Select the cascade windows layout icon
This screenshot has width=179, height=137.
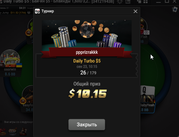(x=139, y=2)
